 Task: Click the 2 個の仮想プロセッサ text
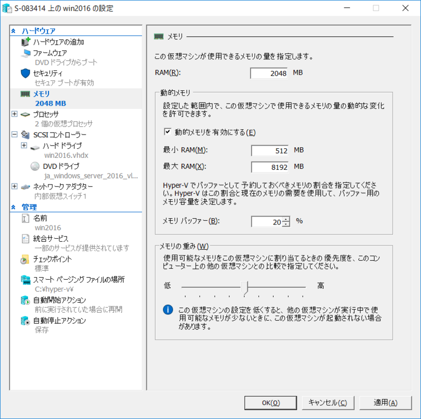tap(64, 124)
